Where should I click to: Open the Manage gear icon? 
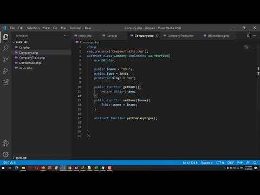5,154
